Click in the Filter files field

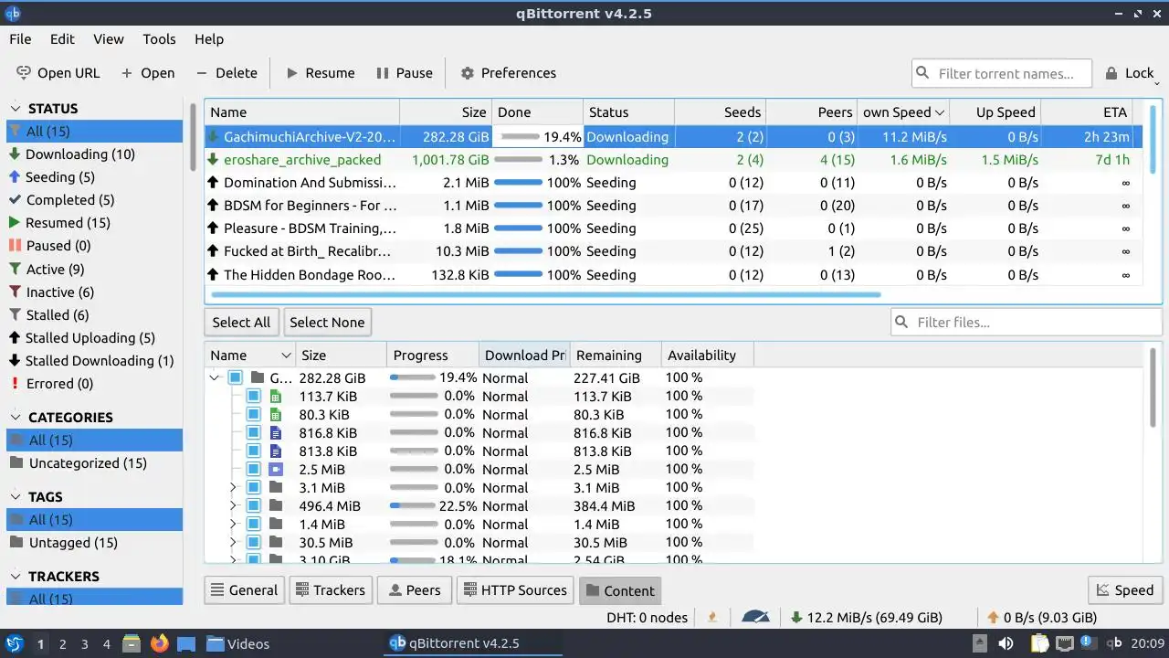point(1027,322)
